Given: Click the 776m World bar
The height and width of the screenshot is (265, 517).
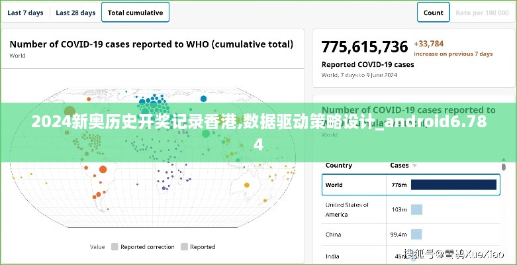Looking at the screenshot, I should point(453,185).
